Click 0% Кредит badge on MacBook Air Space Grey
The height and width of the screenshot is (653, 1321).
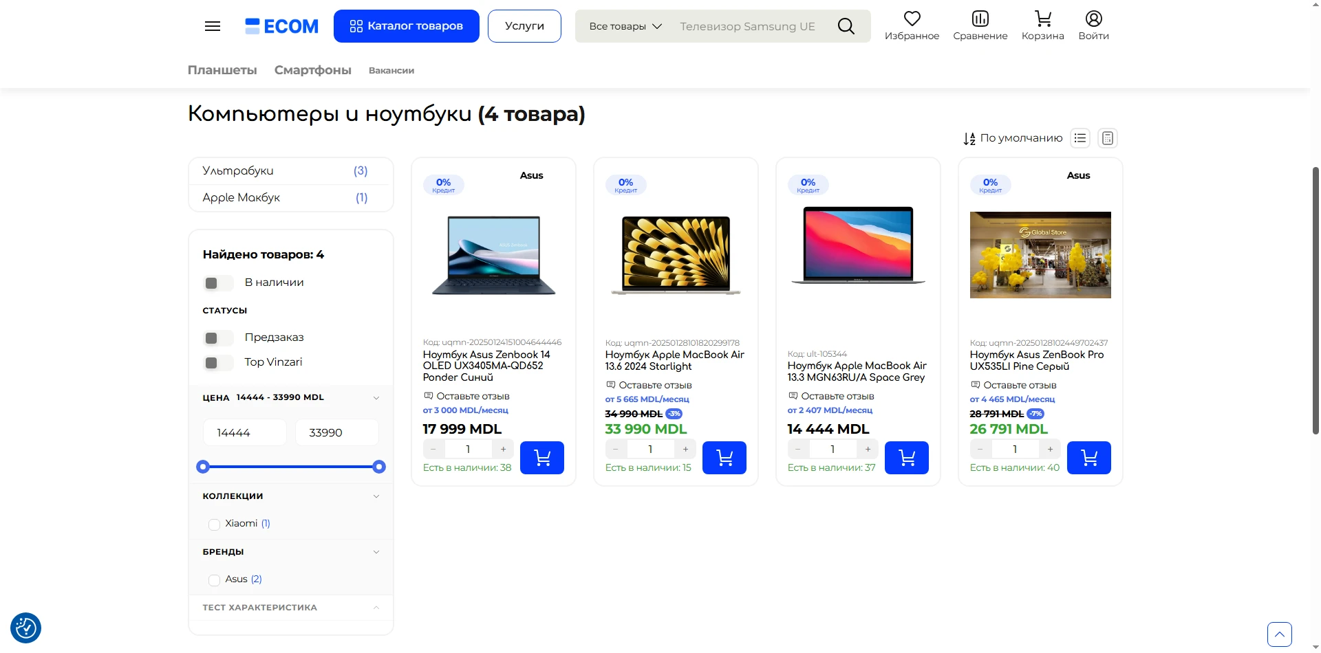point(808,185)
